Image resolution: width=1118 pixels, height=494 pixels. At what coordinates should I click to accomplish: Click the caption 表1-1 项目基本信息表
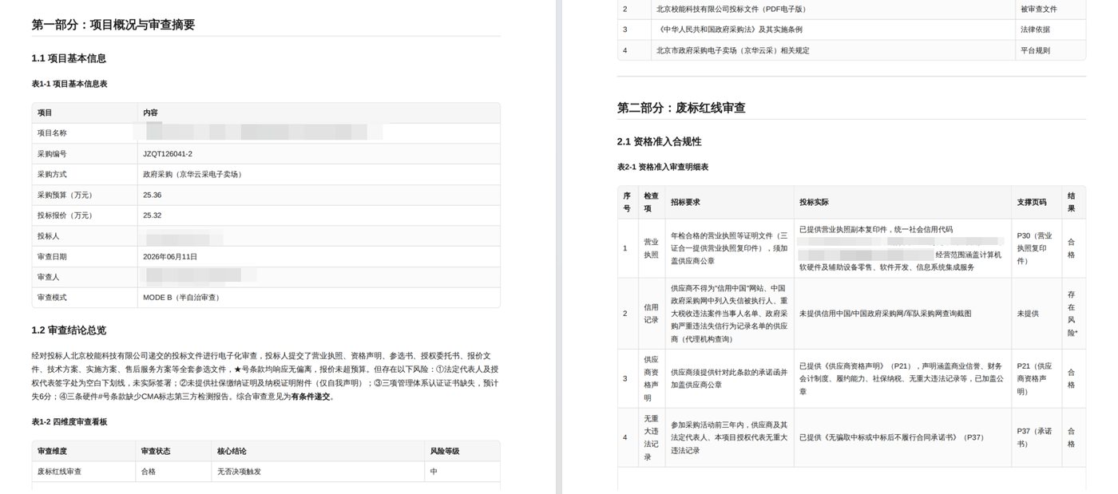[x=69, y=84]
